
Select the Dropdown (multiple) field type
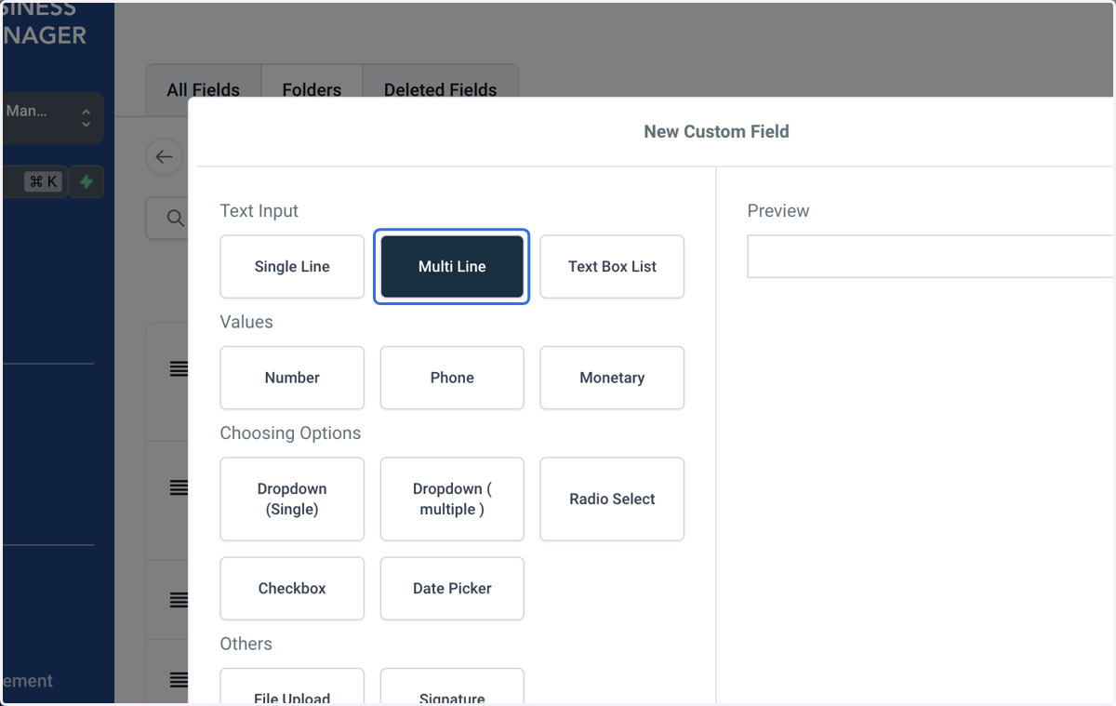coord(452,499)
